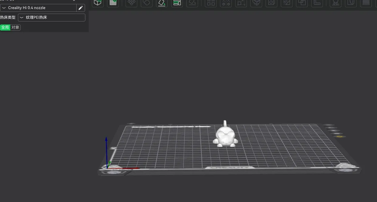Click the split to objects four-squares icon
This screenshot has height=202, width=377.
click(x=211, y=3)
